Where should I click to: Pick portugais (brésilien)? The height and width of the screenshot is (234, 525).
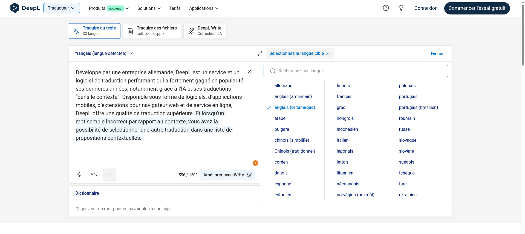click(418, 107)
